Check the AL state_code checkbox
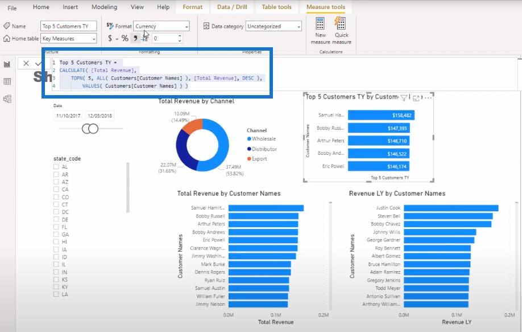The width and height of the screenshot is (522, 332). click(56, 166)
